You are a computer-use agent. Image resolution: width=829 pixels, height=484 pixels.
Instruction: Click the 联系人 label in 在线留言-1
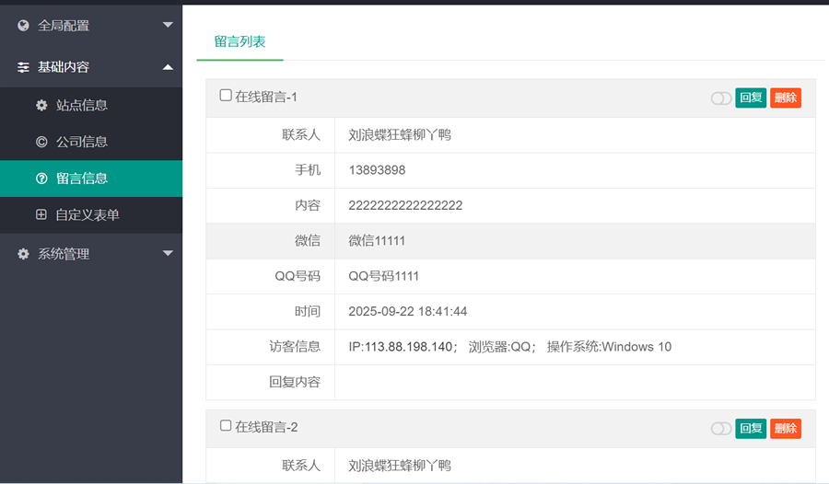click(301, 134)
